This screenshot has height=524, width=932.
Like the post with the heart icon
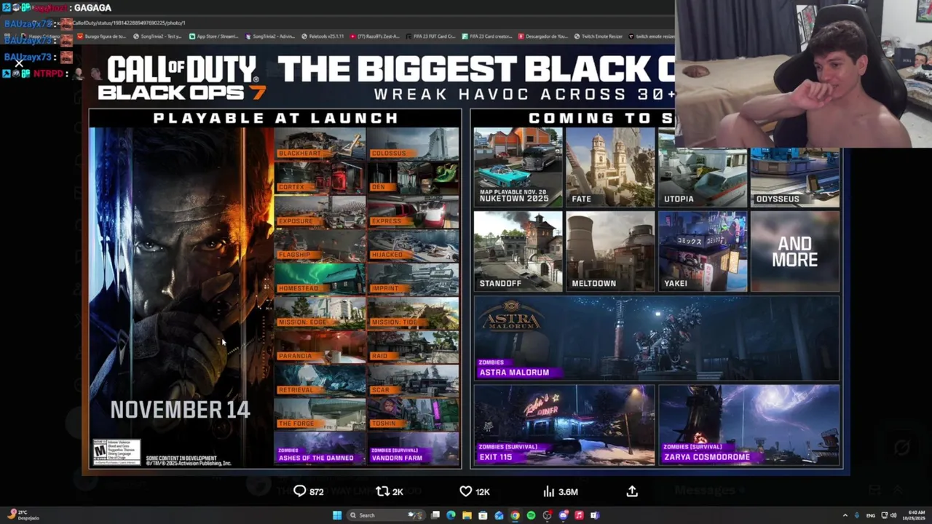tap(474, 491)
